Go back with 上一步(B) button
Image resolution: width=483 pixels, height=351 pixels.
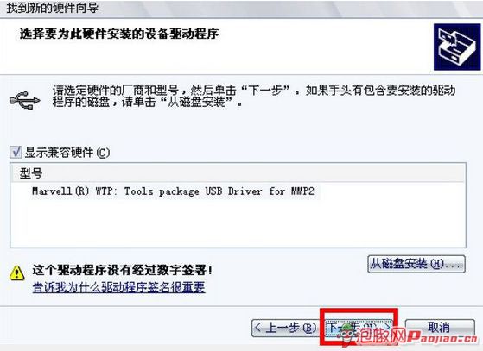pyautogui.click(x=284, y=329)
